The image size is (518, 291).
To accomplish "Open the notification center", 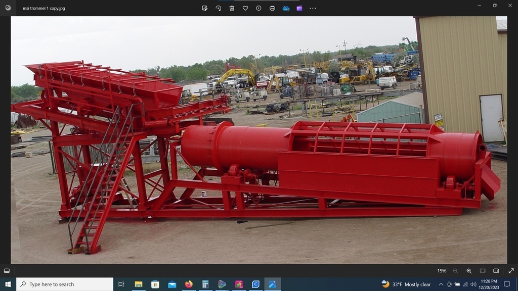I will pyautogui.click(x=507, y=284).
